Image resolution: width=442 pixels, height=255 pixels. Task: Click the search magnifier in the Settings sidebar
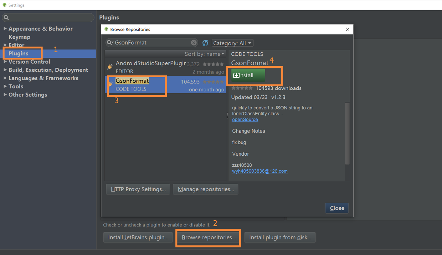6,17
